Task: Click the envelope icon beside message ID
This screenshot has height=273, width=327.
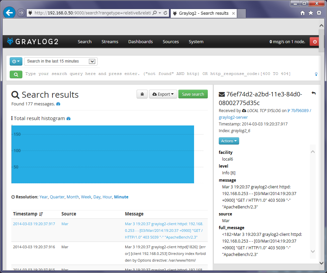Action: 222,94
